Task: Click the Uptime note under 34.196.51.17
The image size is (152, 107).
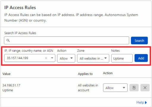Action: pos(8,90)
